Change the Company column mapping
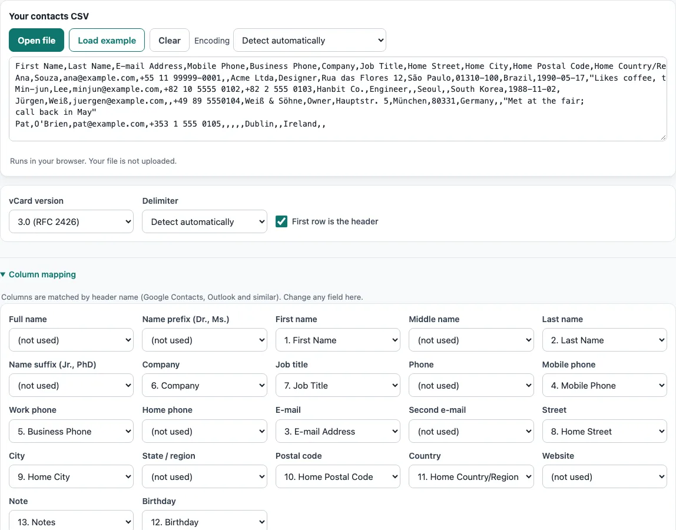676x530 pixels. [204, 385]
